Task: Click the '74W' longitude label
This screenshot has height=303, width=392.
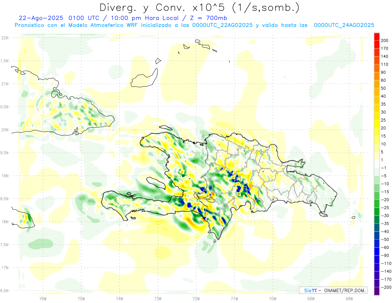Action: click(120, 298)
